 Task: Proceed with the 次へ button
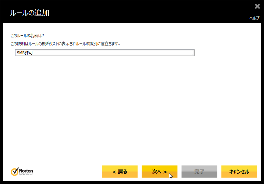159,172
